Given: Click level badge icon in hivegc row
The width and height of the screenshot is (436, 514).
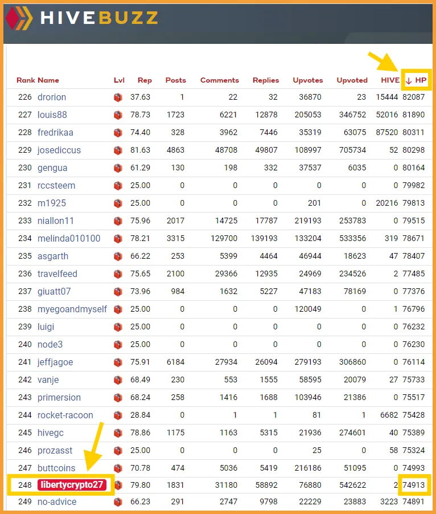Looking at the screenshot, I should point(118,433).
